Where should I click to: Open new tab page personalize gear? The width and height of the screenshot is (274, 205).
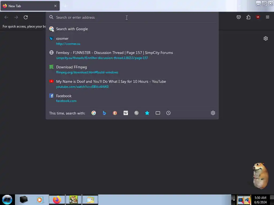point(266,38)
